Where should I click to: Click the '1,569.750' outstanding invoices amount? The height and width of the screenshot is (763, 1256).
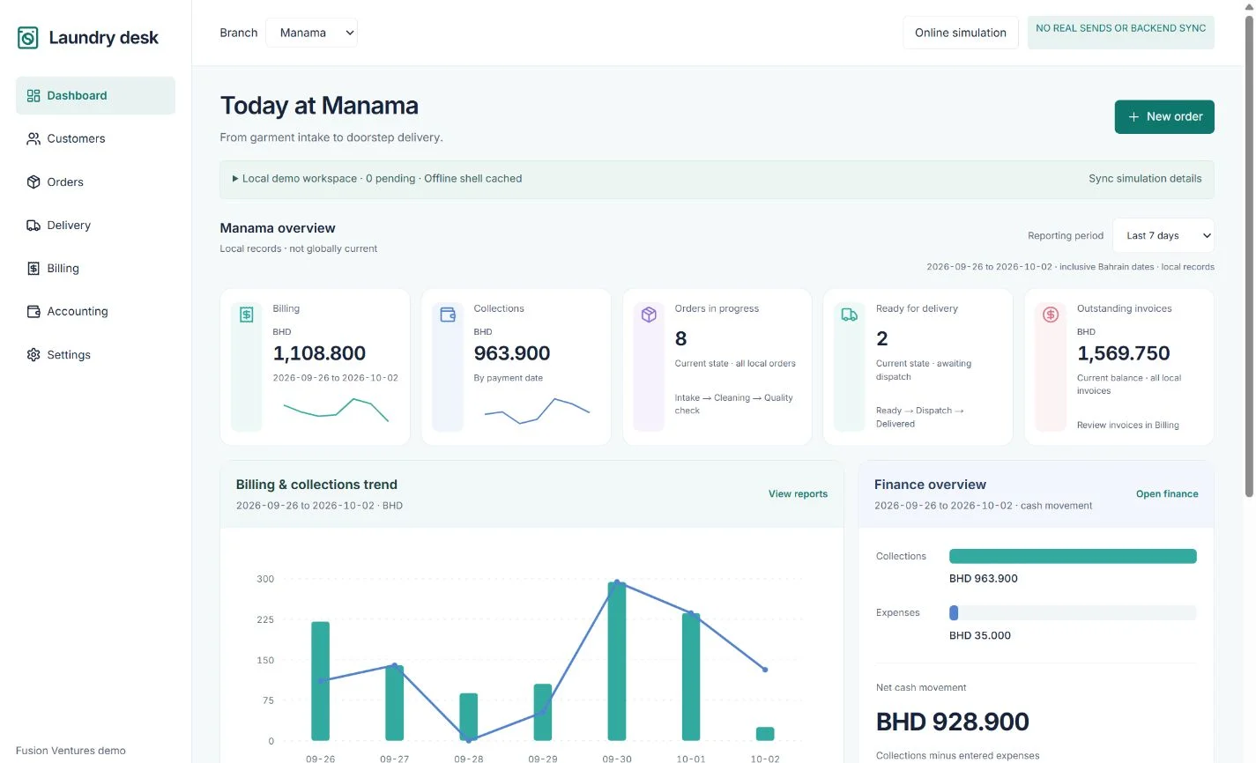(1123, 353)
